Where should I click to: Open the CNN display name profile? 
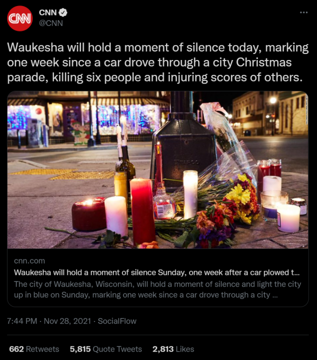pos(47,12)
